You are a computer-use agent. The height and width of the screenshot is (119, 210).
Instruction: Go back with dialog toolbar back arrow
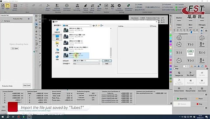94,26
